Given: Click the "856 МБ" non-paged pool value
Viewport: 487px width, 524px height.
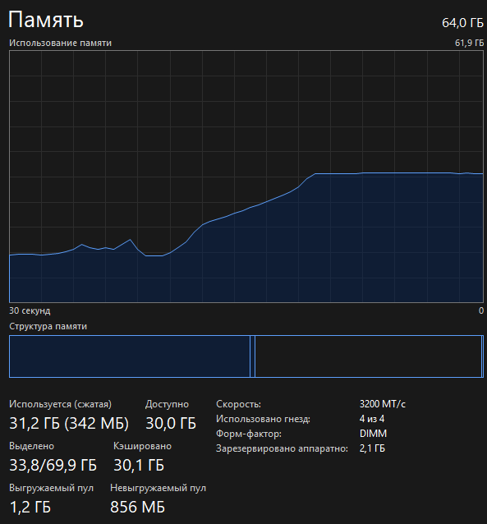Looking at the screenshot, I should pyautogui.click(x=138, y=507).
